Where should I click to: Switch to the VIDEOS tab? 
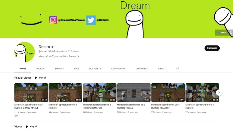[40, 69]
